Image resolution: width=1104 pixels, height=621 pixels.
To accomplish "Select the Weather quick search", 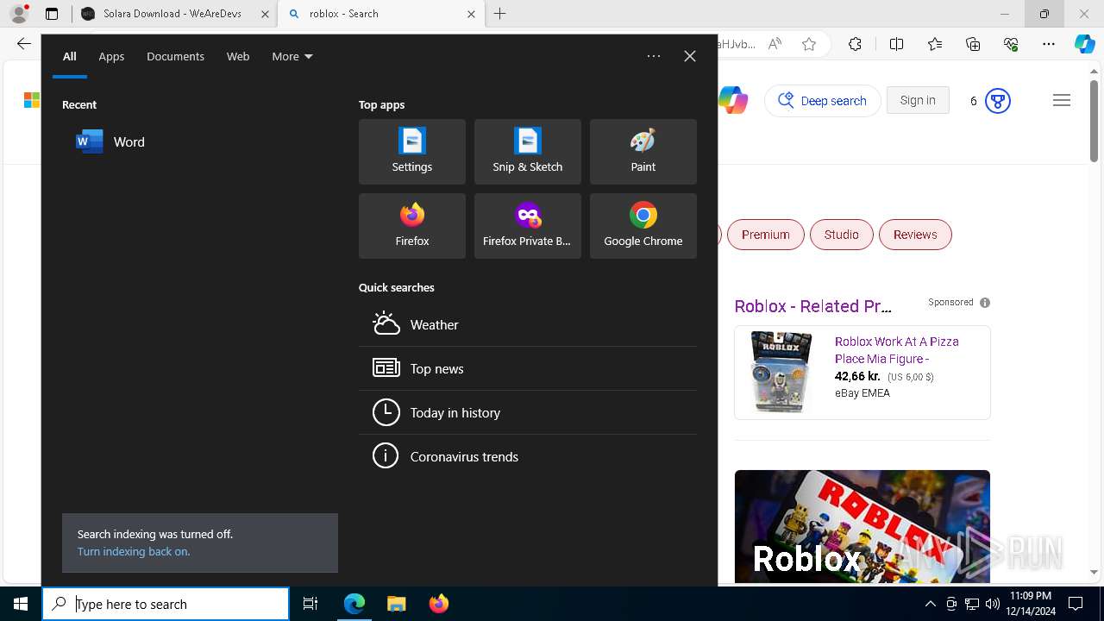I will (x=528, y=324).
